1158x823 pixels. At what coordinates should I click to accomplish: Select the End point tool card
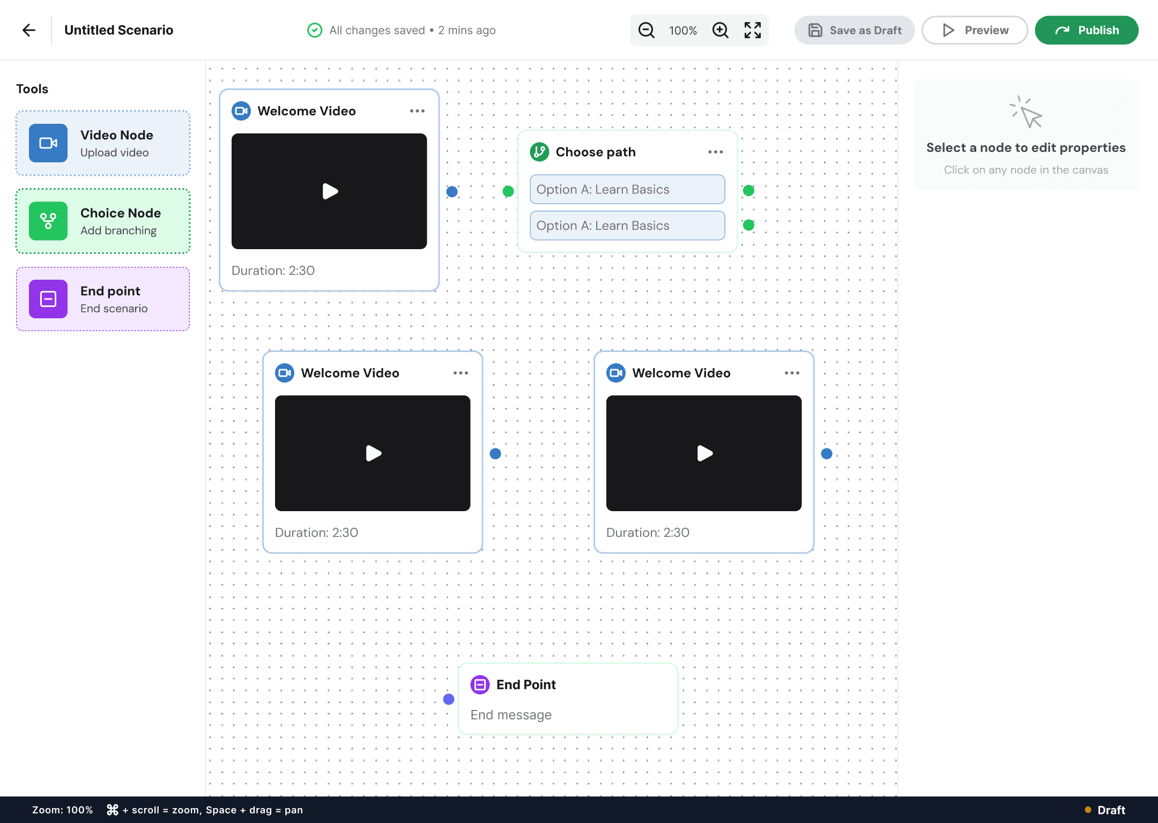(103, 299)
